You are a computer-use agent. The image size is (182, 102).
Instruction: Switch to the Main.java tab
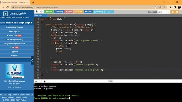pos(38,15)
